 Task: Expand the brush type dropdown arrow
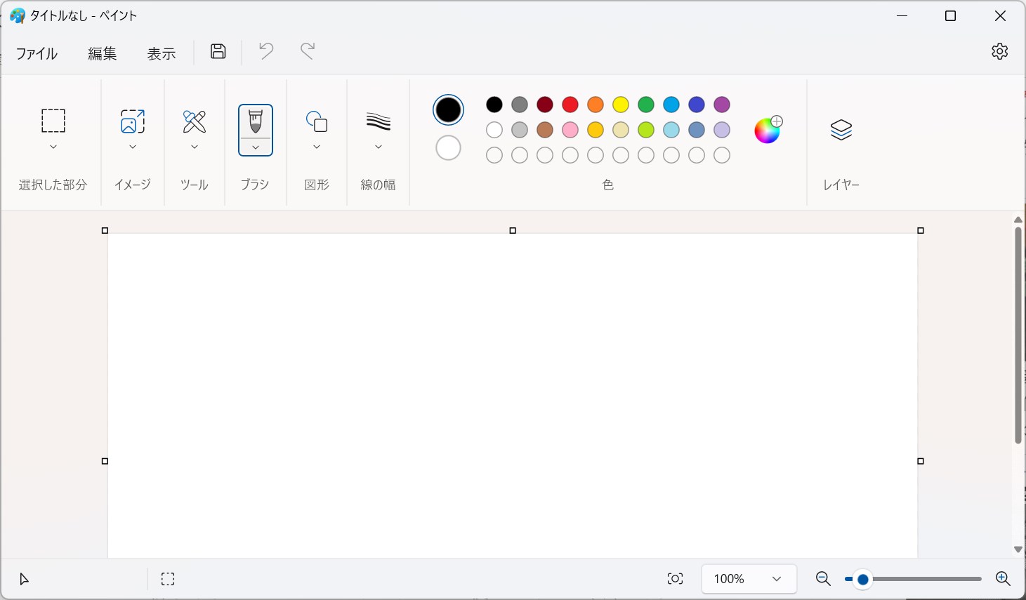pos(256,147)
